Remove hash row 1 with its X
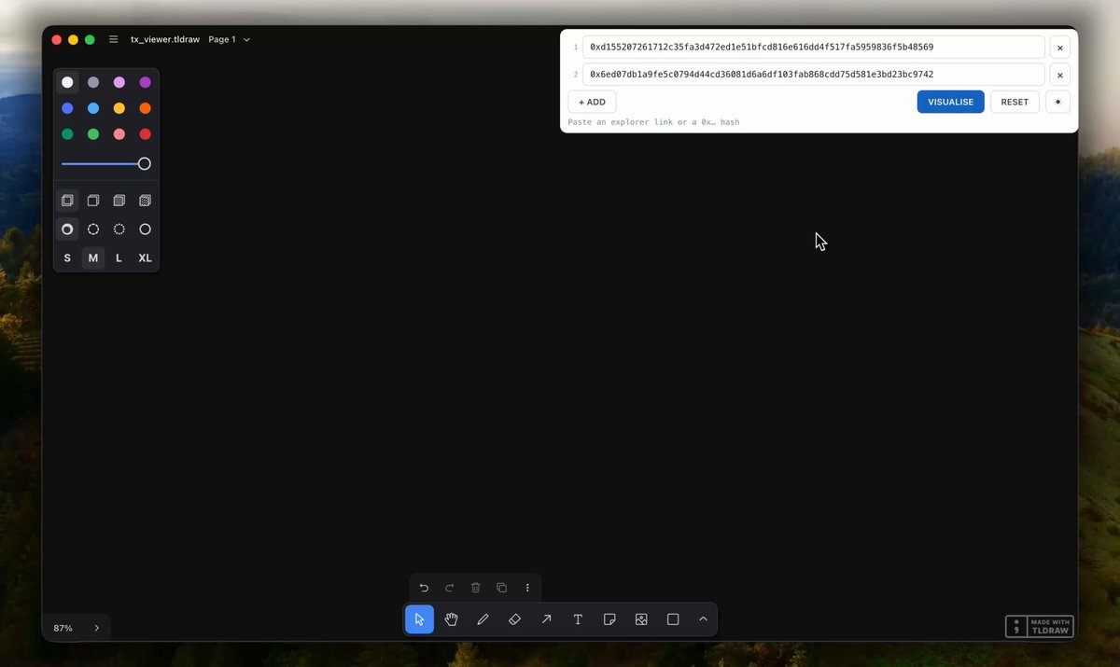Image resolution: width=1120 pixels, height=667 pixels. tap(1059, 48)
